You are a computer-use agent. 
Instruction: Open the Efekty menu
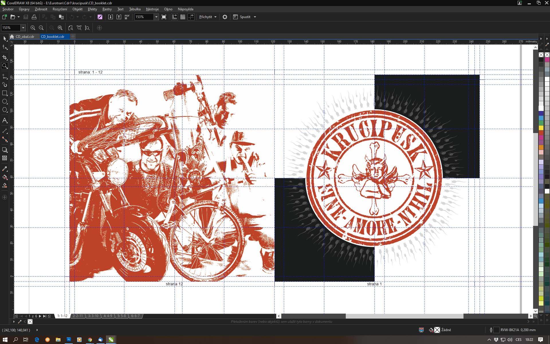coord(92,9)
